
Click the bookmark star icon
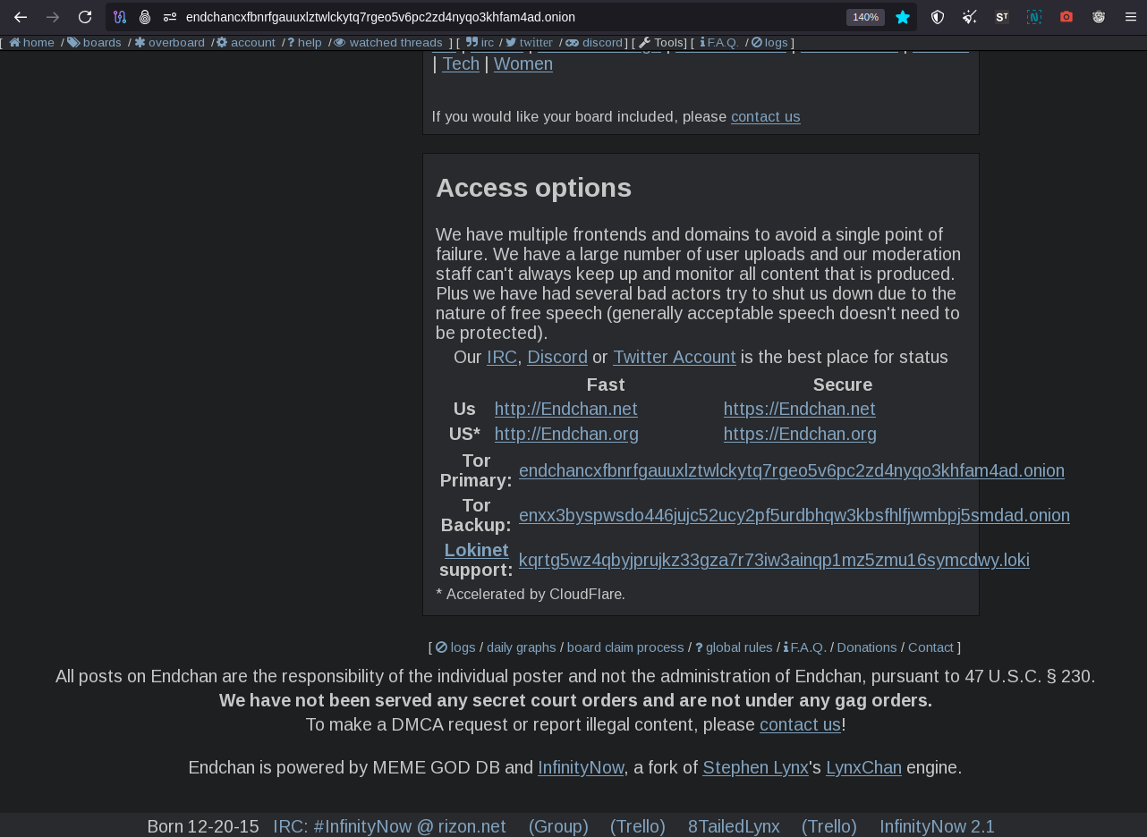pos(903,17)
